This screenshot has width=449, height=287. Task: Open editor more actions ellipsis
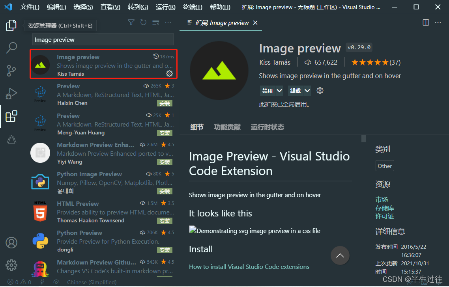tap(438, 22)
